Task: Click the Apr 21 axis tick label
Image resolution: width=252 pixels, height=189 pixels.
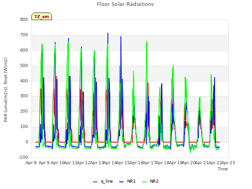Action: click(202, 163)
